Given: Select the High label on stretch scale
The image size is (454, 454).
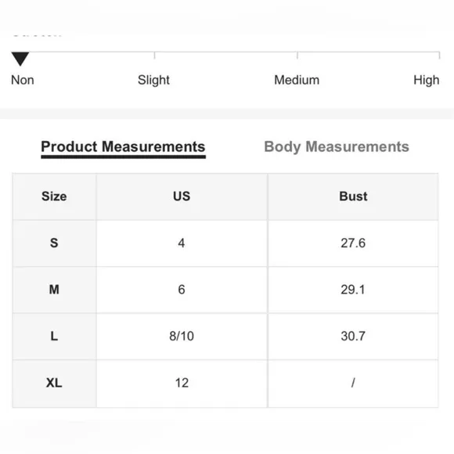Looking at the screenshot, I should coord(426,80).
